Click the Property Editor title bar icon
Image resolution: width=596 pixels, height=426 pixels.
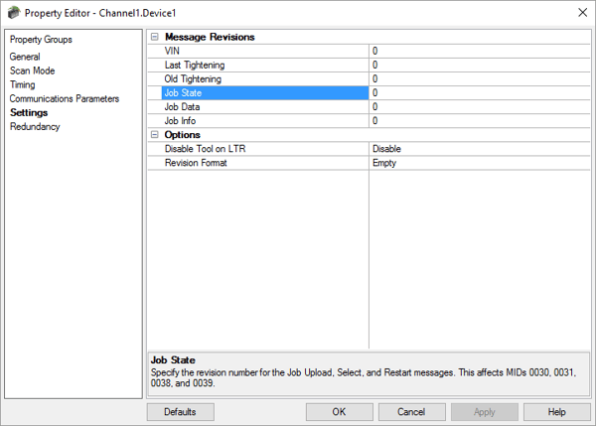12,12
